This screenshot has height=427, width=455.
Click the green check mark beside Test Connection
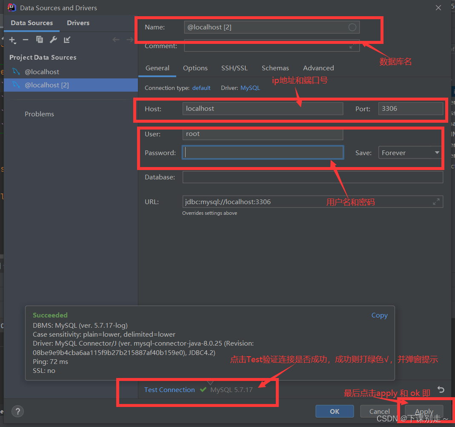point(203,389)
